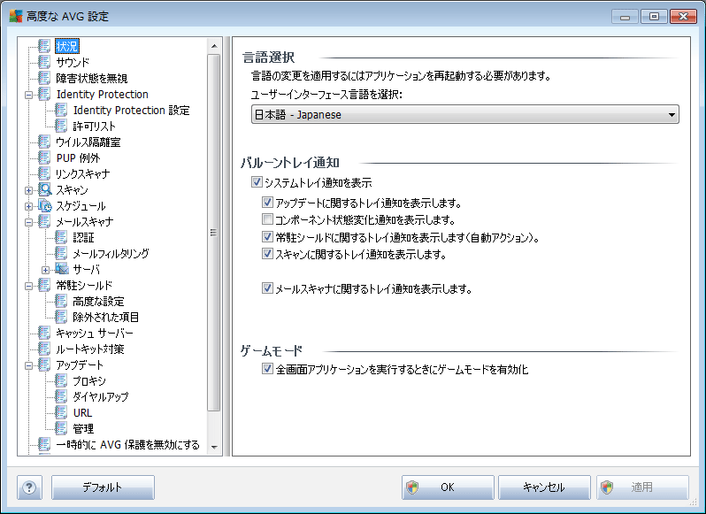Confirm settings with the OK button
706x514 pixels.
click(448, 487)
